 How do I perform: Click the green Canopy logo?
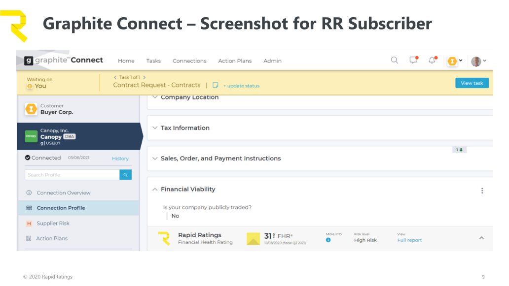31,136
